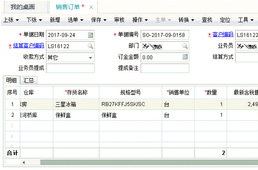The height and width of the screenshot is (170, 258).
Task: Open the calculator icon for 订金金额
Action: click(185, 57)
